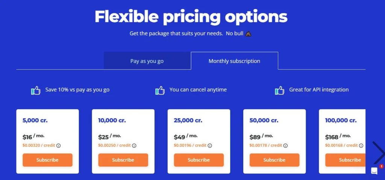Subscribe to the 50,000 credits plan
The height and width of the screenshot is (180, 385).
274,160
